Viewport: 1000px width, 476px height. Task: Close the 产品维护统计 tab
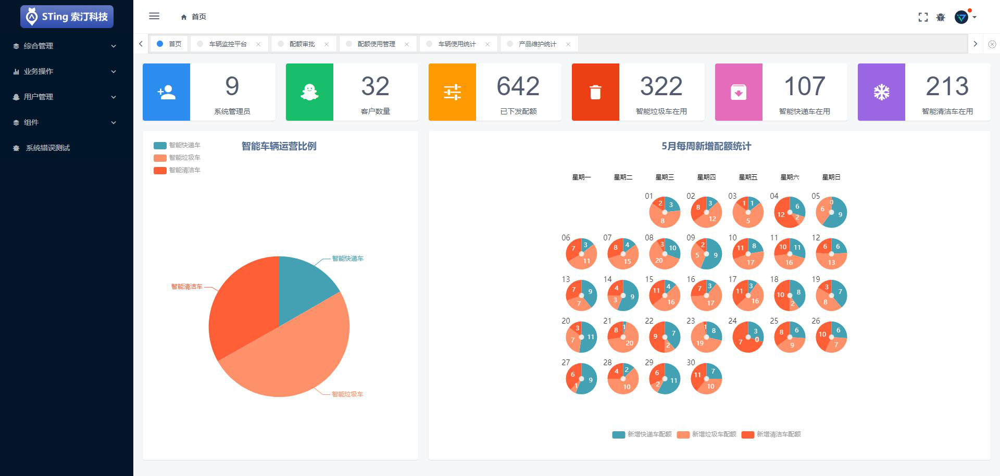(568, 44)
